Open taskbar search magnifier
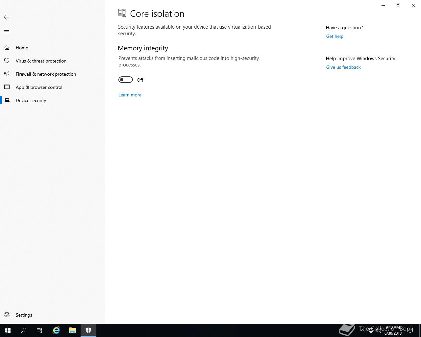 [x=24, y=330]
